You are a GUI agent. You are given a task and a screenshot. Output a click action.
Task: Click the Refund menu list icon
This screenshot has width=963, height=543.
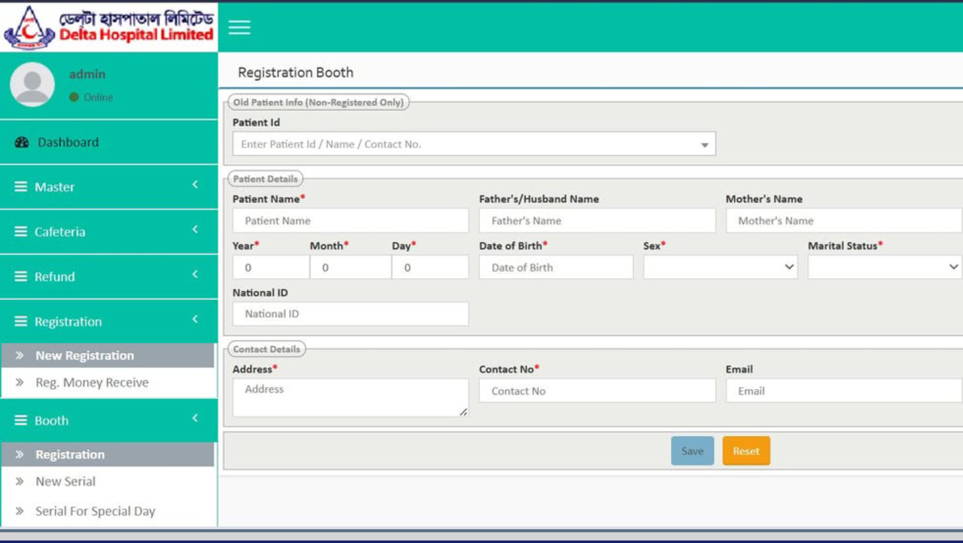point(21,277)
